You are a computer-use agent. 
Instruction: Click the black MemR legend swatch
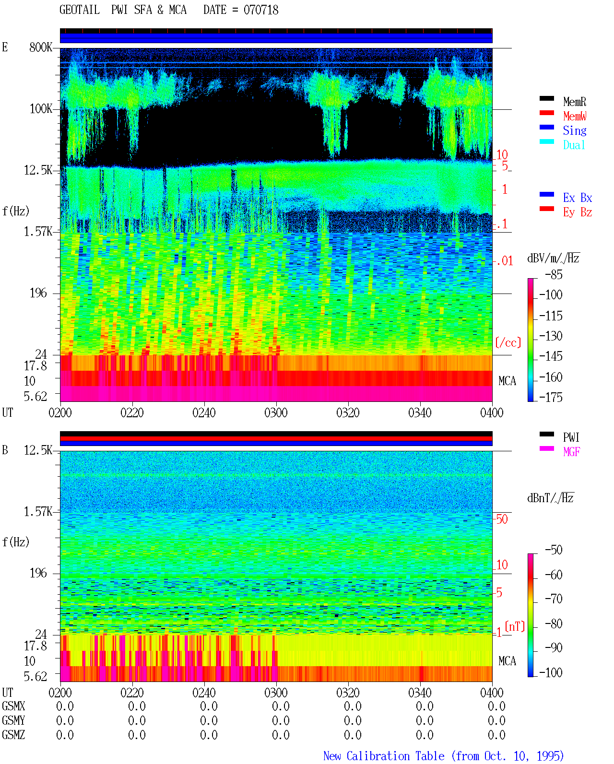tap(547, 99)
